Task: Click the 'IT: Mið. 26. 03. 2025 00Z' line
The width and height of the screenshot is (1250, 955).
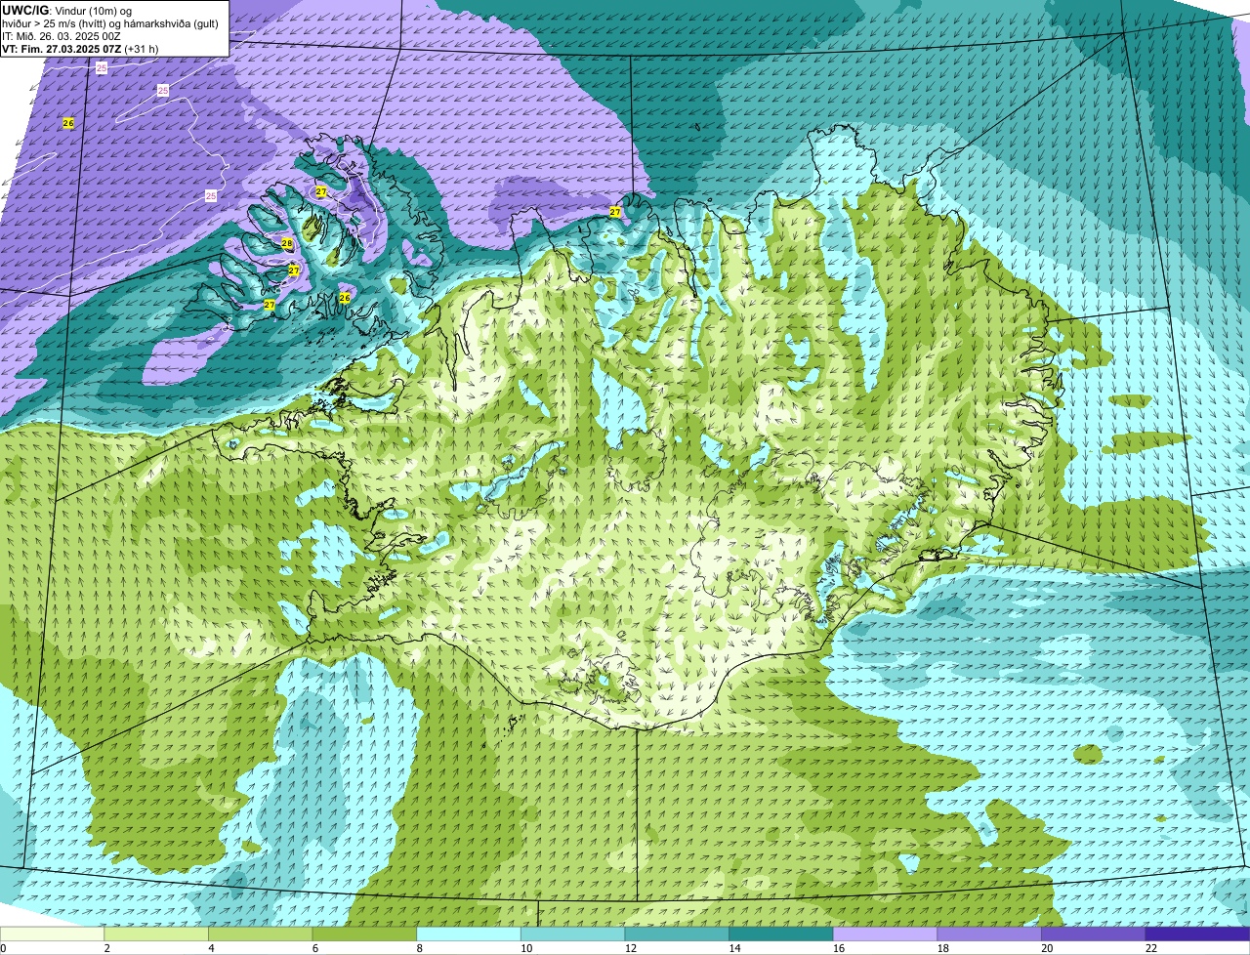Action: point(62,36)
